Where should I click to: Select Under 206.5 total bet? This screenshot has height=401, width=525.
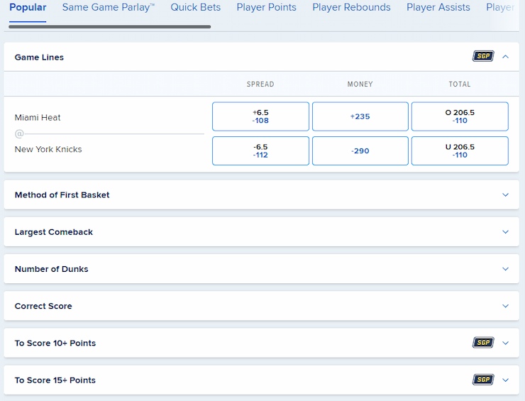(460, 150)
